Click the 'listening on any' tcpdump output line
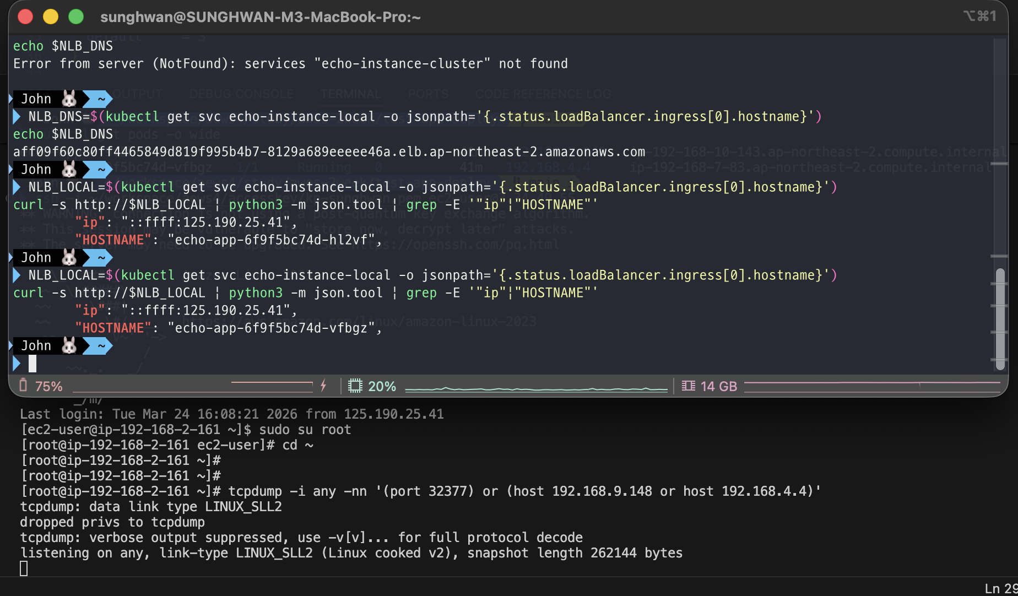The height and width of the screenshot is (596, 1018). [x=351, y=552]
